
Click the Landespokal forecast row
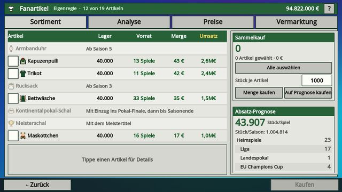click(283, 158)
